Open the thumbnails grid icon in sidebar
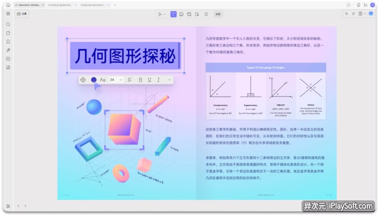 click(8, 14)
